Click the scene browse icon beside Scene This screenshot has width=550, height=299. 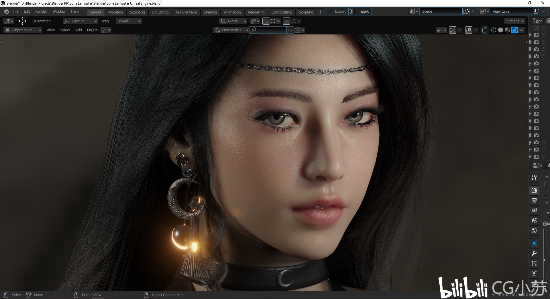pyautogui.click(x=414, y=11)
